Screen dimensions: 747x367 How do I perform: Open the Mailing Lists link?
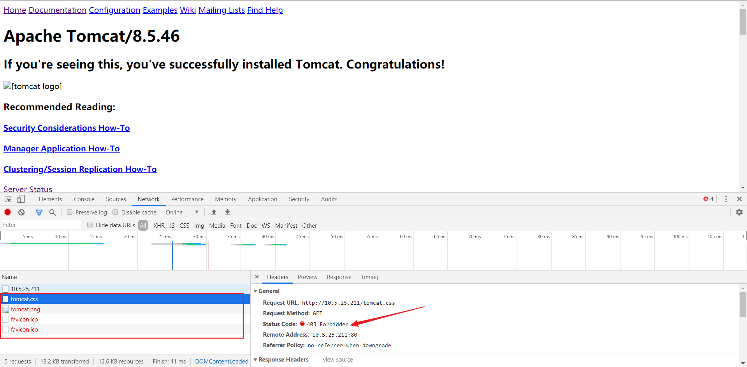pyautogui.click(x=221, y=10)
